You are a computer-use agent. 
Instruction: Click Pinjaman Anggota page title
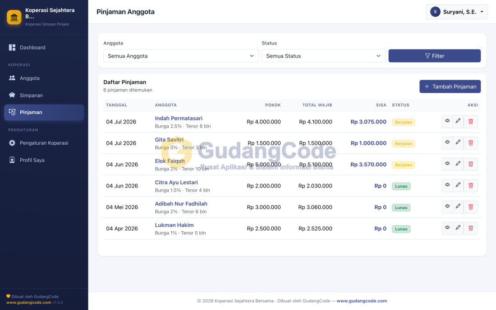[125, 12]
